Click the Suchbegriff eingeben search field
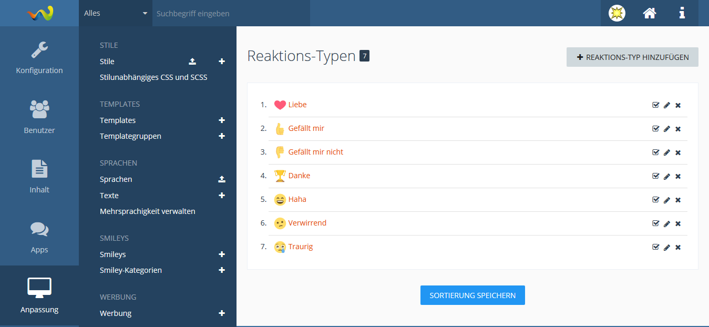Screen dimensions: 709x327 (231, 13)
